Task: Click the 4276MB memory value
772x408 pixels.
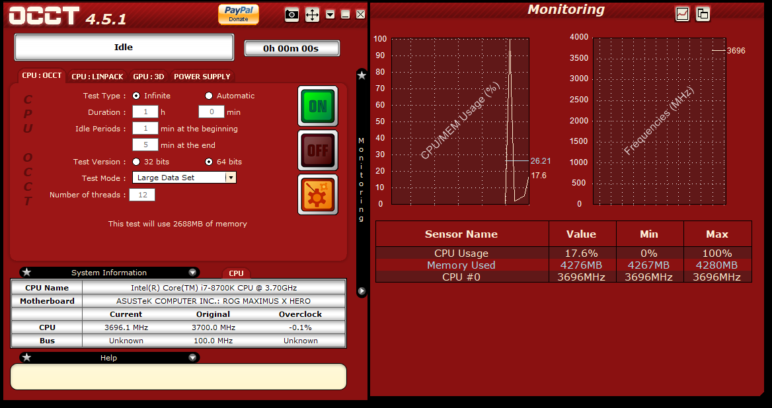Action: tap(582, 265)
